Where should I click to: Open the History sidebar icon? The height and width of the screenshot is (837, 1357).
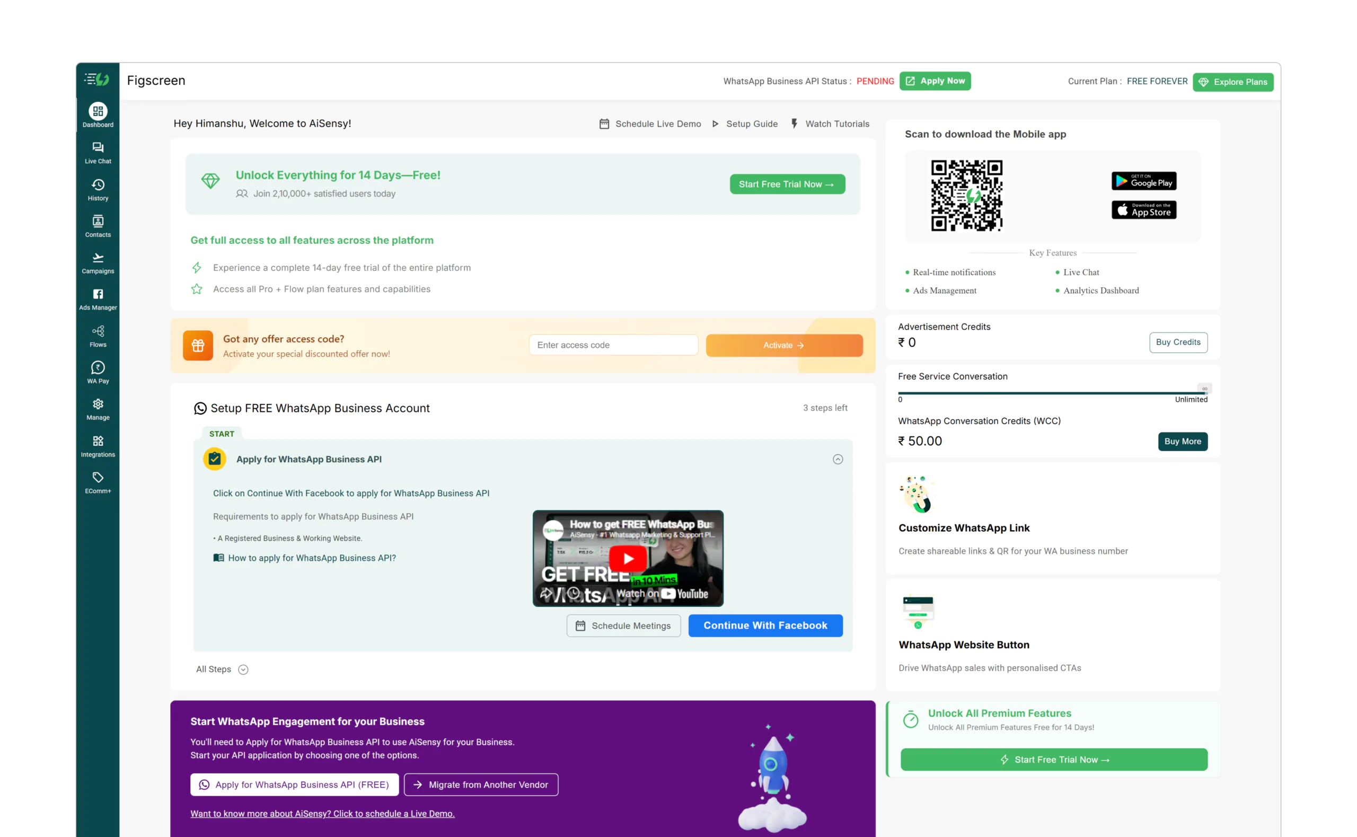98,189
